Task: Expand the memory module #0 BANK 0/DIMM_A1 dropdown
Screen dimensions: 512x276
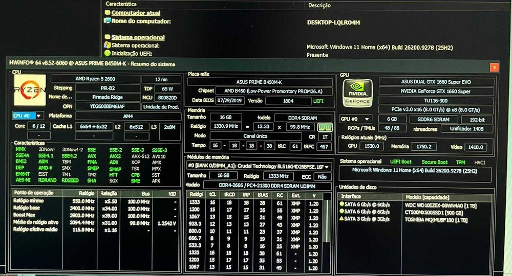Action: click(259, 166)
